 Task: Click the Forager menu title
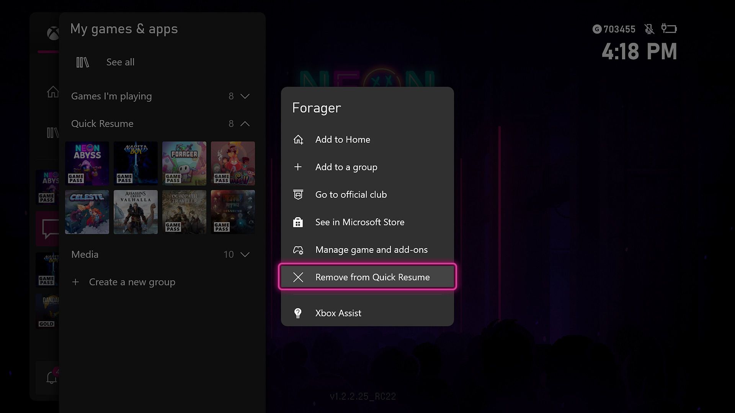tap(317, 108)
